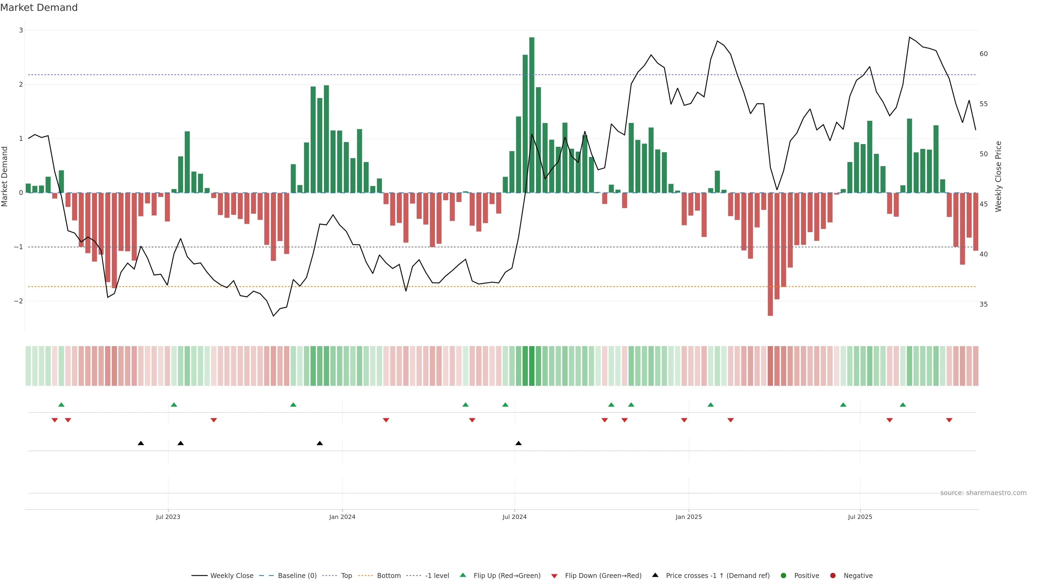Click the first green flip-up marker
The image size is (1040, 585).
61,405
